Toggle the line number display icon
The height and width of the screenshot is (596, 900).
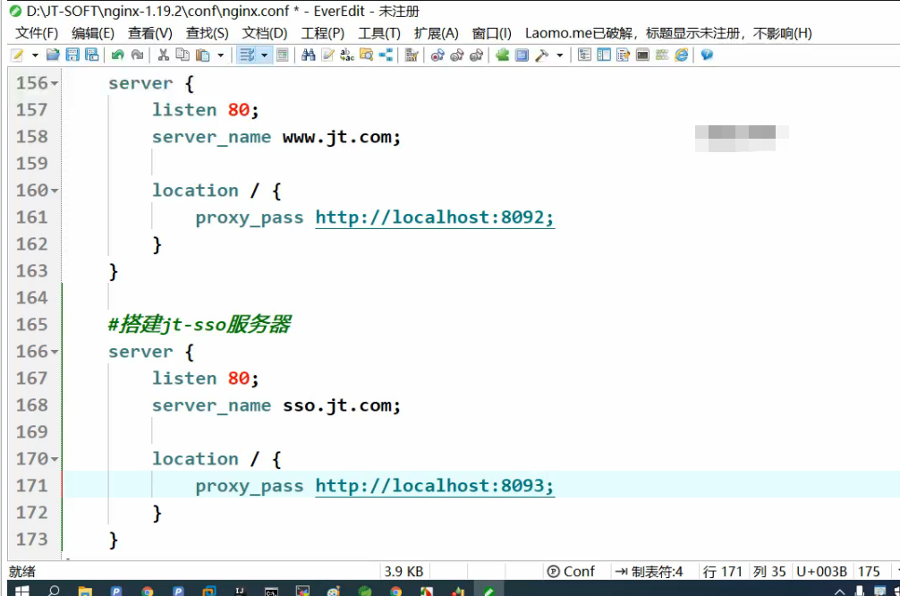283,55
